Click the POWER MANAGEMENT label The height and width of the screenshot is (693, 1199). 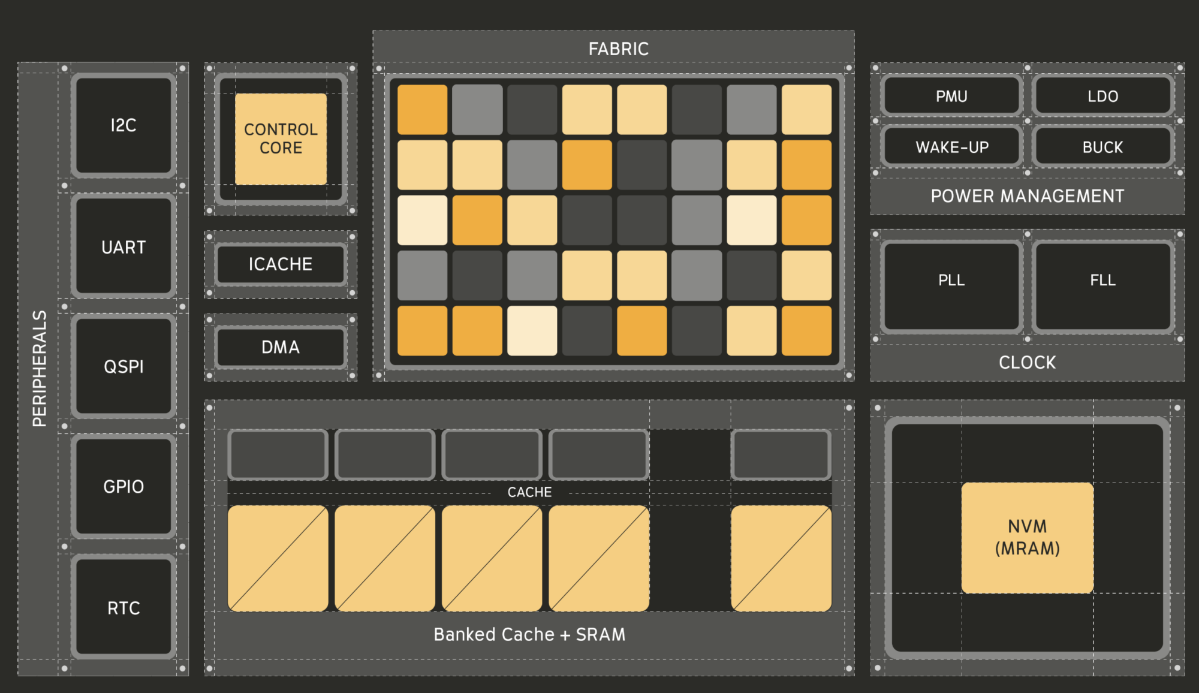click(1027, 196)
